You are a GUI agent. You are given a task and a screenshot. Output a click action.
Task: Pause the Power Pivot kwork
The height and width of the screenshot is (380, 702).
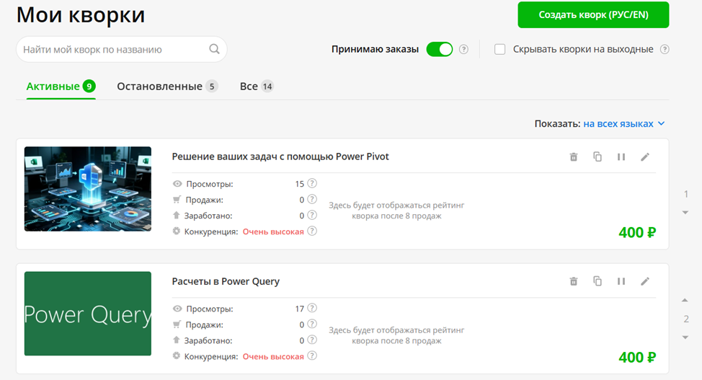pyautogui.click(x=621, y=157)
